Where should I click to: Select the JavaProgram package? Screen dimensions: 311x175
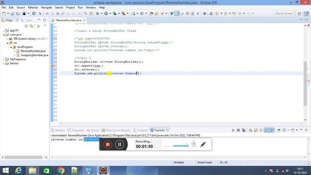pos(25,47)
